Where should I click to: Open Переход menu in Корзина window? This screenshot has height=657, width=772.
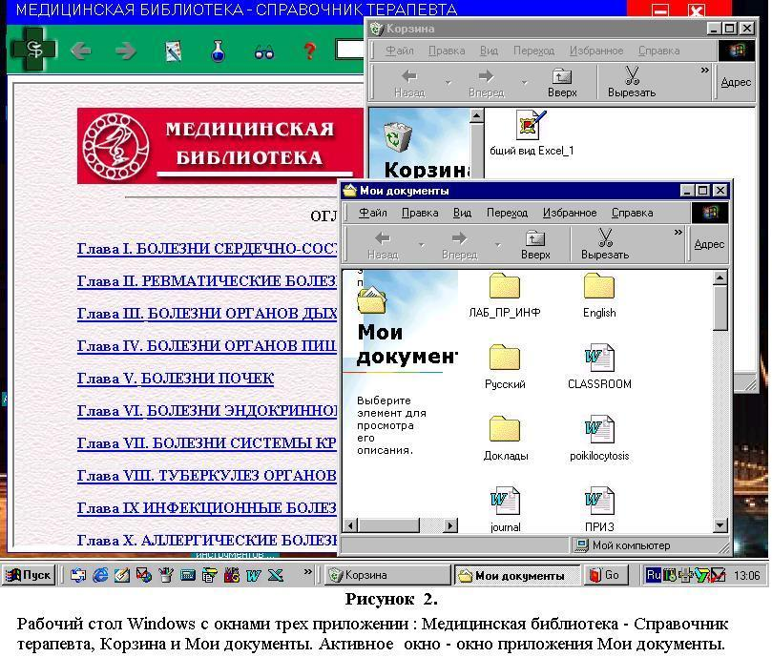[533, 51]
